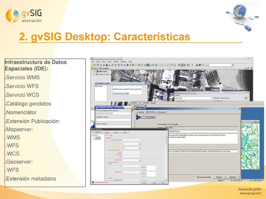Select the hand pan tool in gvSIG

pyautogui.click(x=142, y=65)
